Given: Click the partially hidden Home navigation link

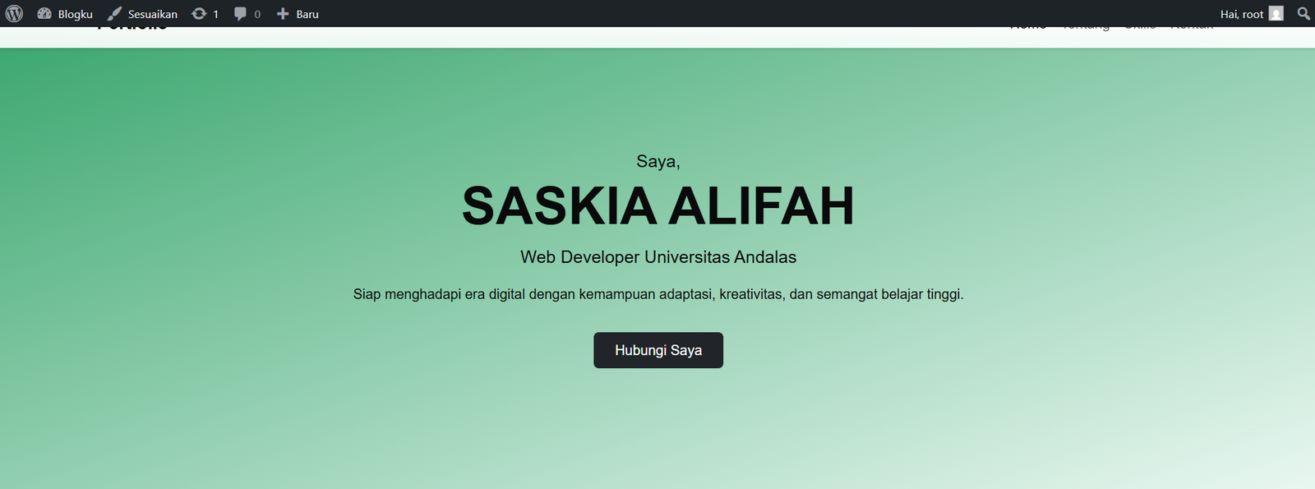Looking at the screenshot, I should (1027, 29).
